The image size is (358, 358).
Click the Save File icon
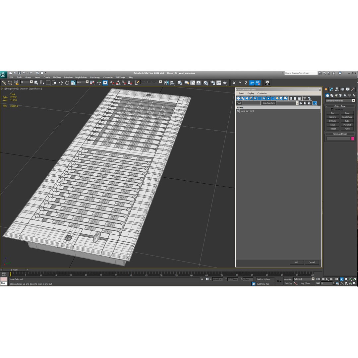(20, 73)
